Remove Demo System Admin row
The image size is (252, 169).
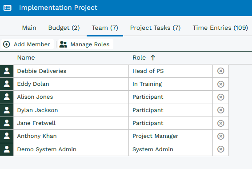[x=220, y=149]
